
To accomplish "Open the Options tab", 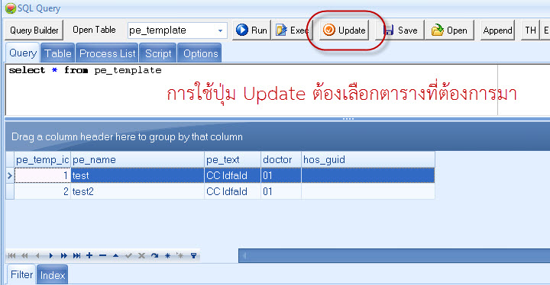I will [x=200, y=53].
